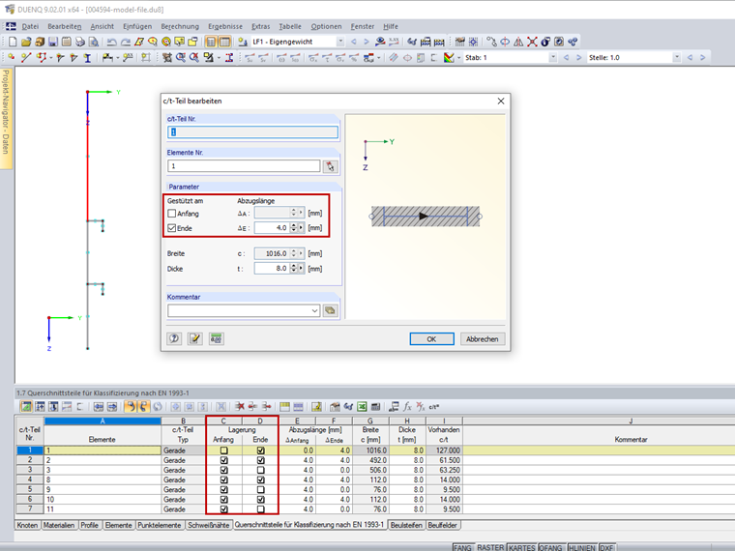735x551 pixels.
Task: Open the Datei menu
Action: point(31,26)
